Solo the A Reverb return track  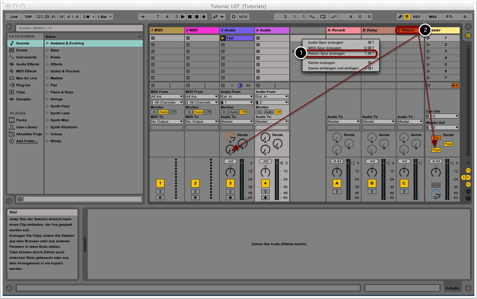click(x=336, y=191)
